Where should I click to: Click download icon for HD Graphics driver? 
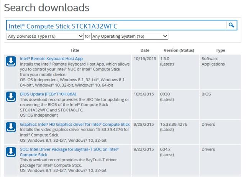[11, 127]
